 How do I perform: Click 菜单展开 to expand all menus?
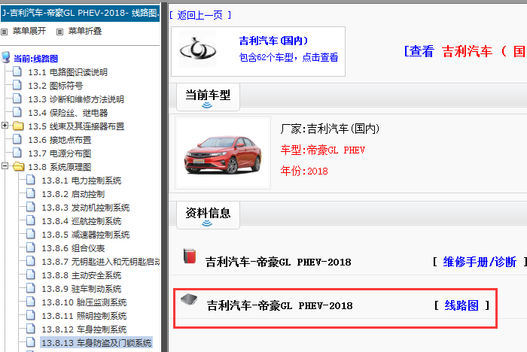click(29, 31)
